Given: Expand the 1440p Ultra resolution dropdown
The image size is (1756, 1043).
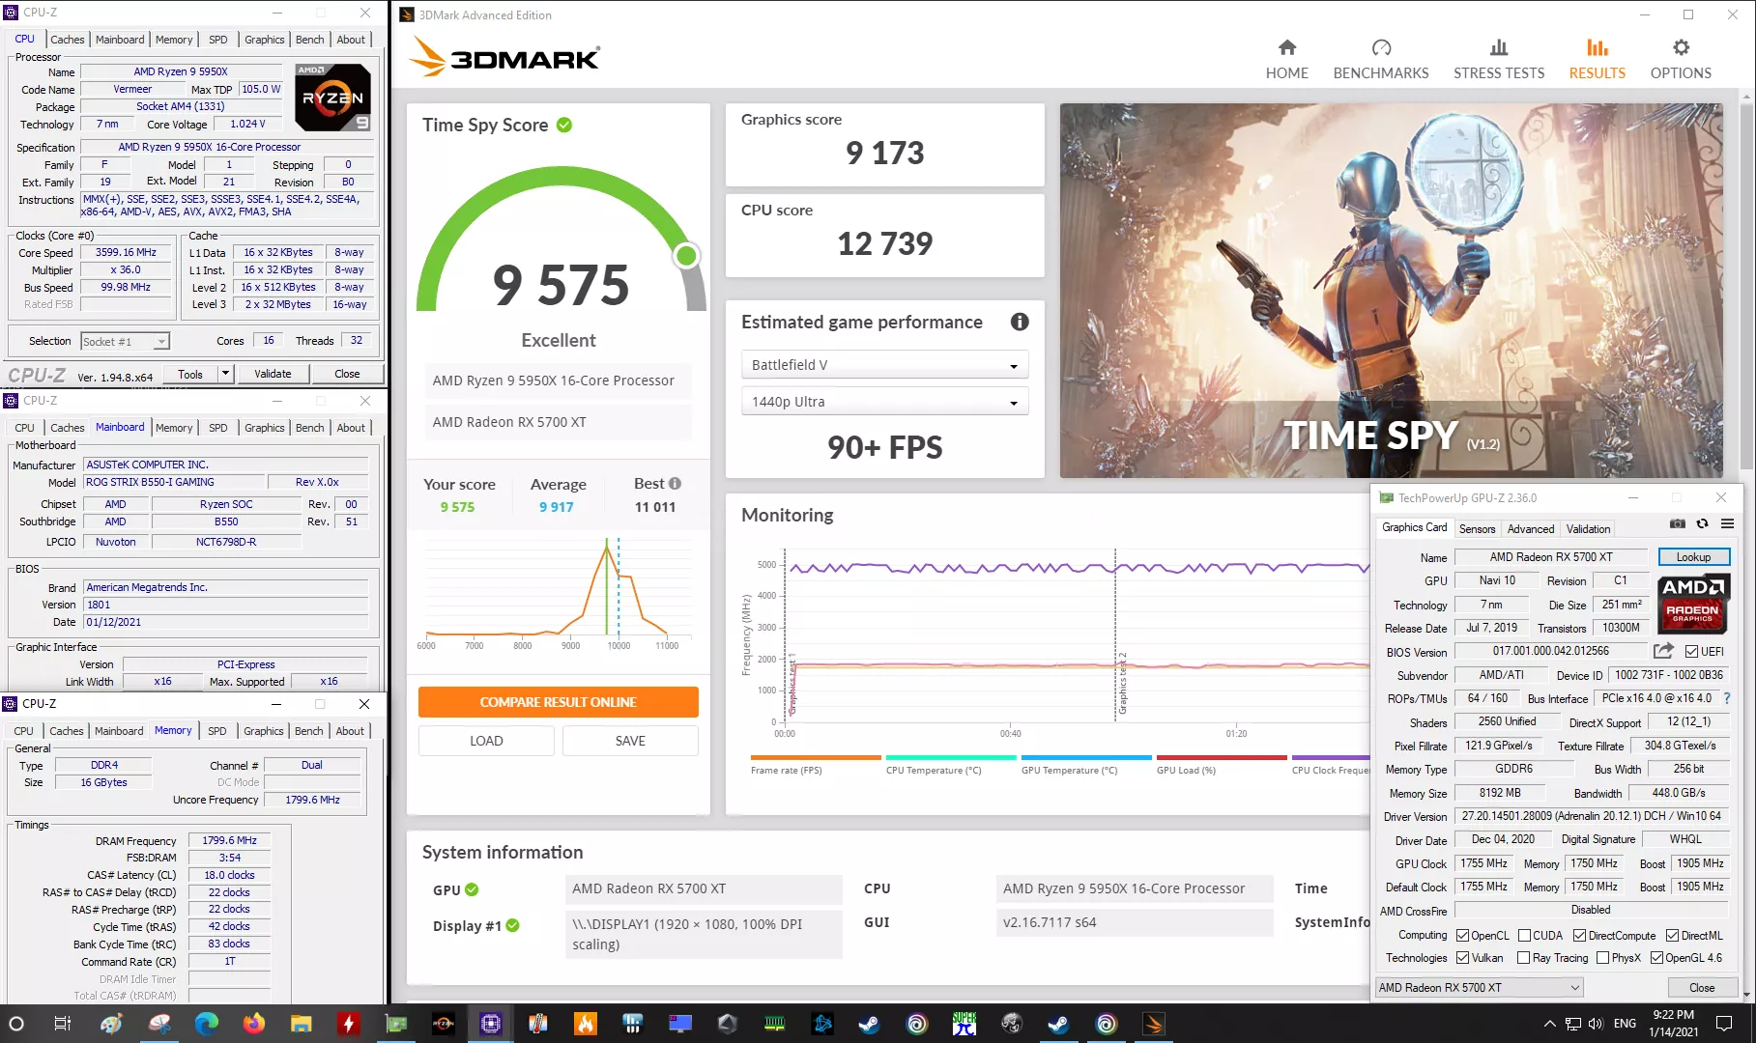Looking at the screenshot, I should [x=884, y=402].
